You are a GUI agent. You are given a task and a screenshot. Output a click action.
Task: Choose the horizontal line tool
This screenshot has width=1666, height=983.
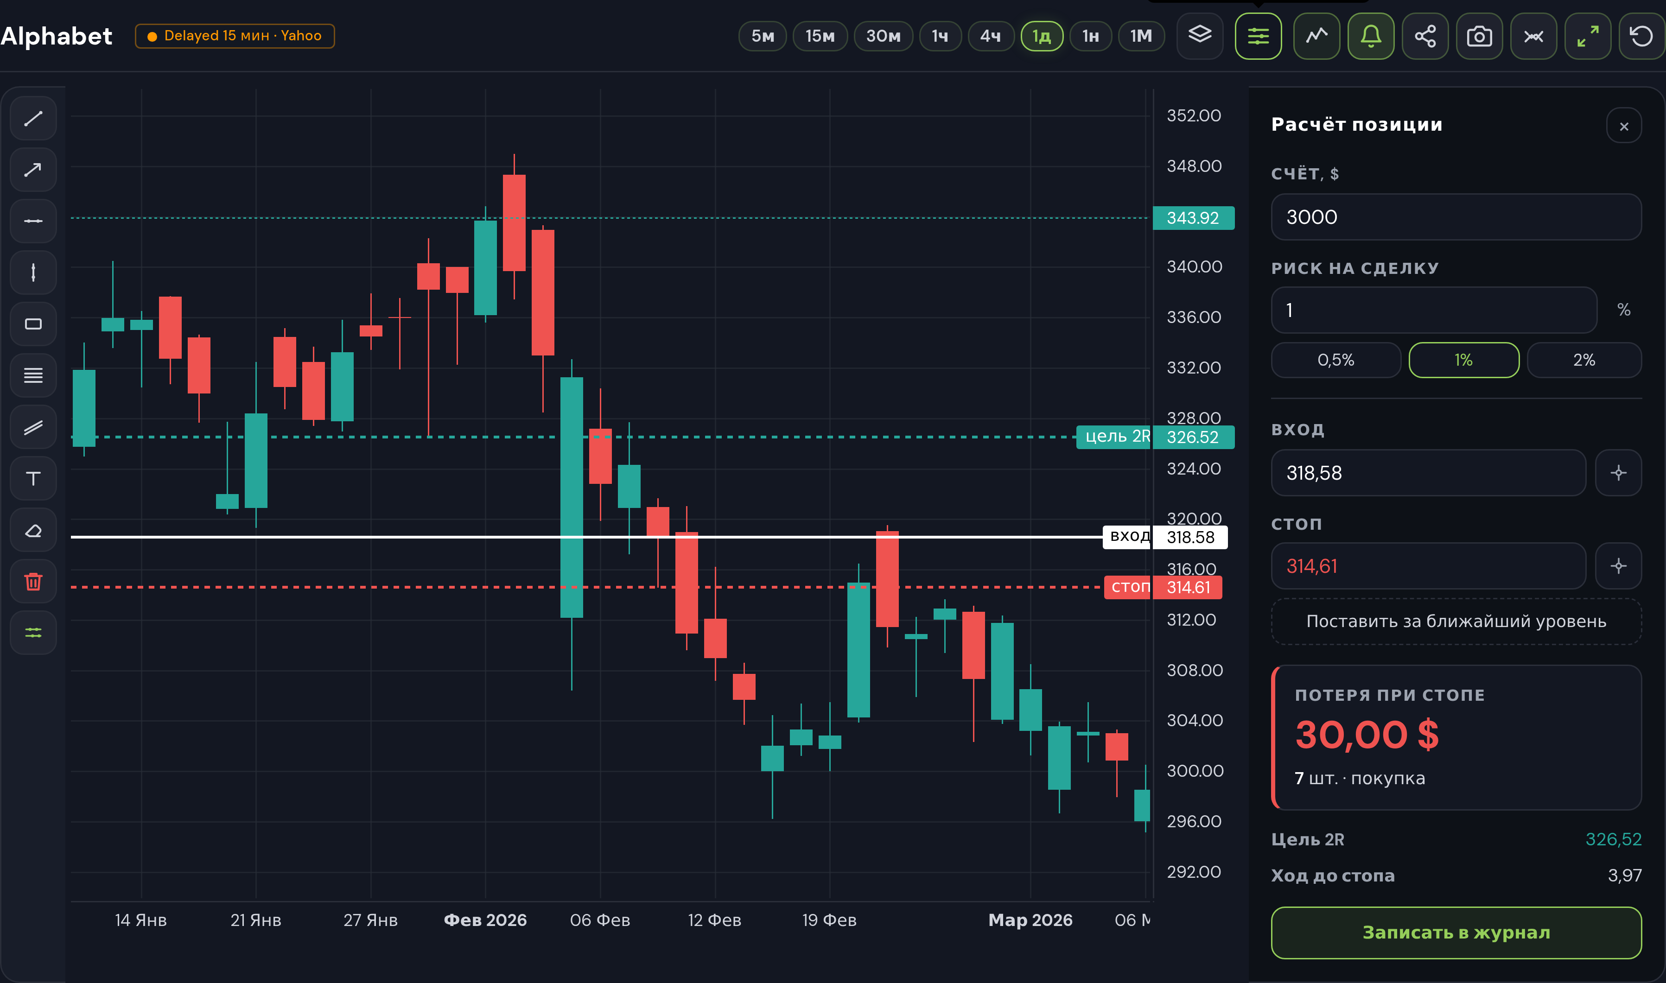(33, 221)
